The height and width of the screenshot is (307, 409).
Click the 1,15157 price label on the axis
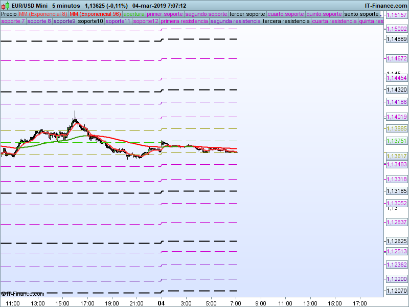397,15
